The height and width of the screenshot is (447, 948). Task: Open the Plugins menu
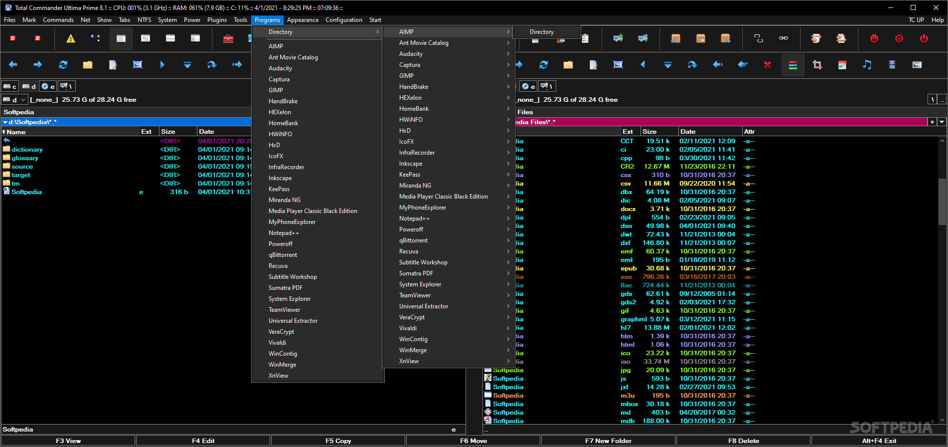[217, 20]
